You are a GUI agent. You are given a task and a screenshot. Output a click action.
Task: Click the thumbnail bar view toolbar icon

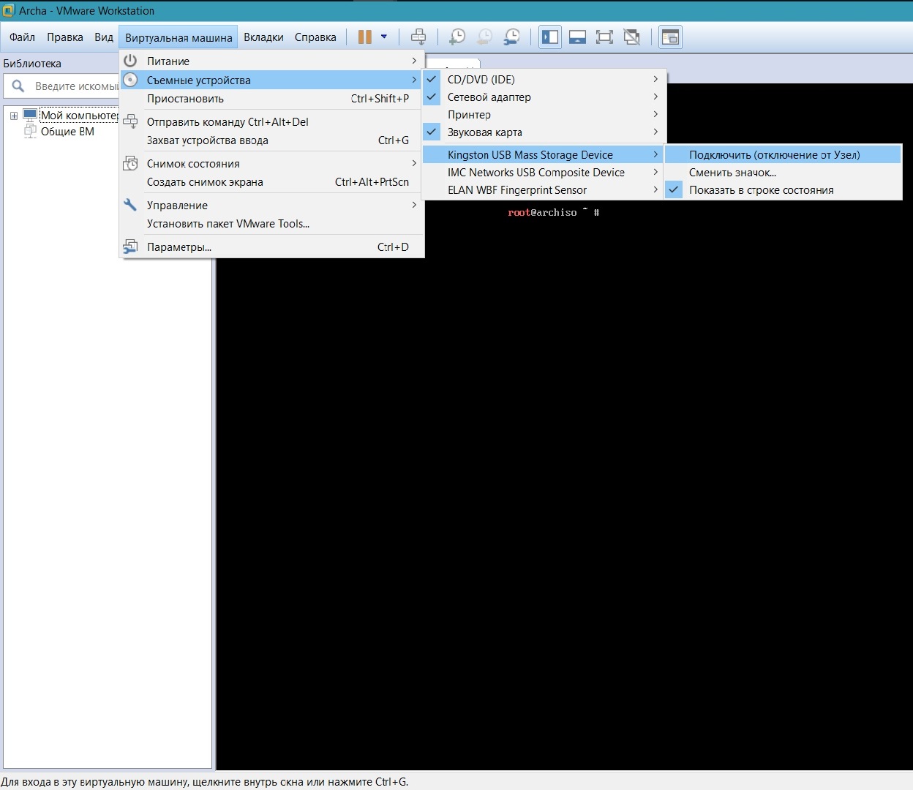tap(577, 37)
